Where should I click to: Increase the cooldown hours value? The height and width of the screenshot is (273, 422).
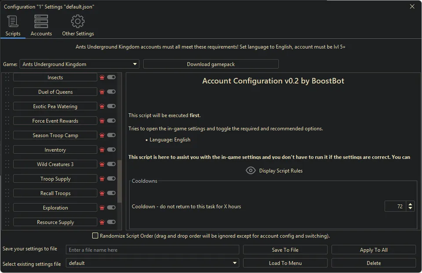(410, 204)
